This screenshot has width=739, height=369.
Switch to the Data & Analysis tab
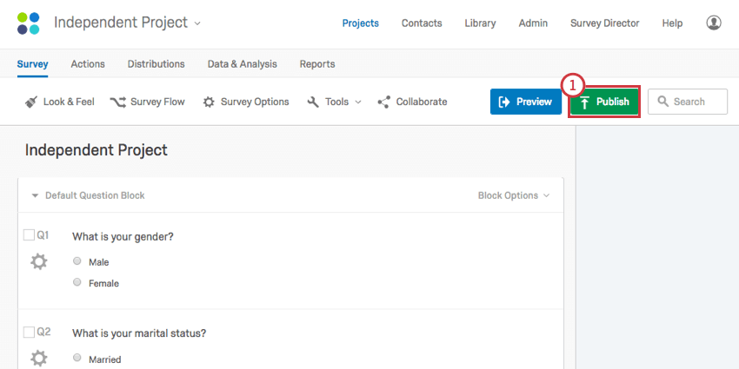coord(242,63)
